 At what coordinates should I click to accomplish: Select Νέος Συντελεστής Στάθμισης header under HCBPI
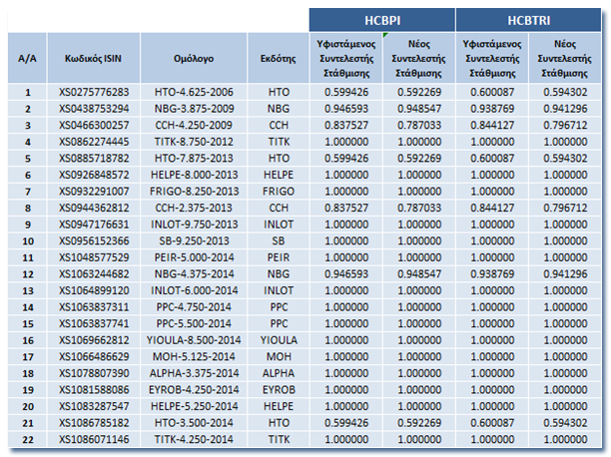coord(418,59)
